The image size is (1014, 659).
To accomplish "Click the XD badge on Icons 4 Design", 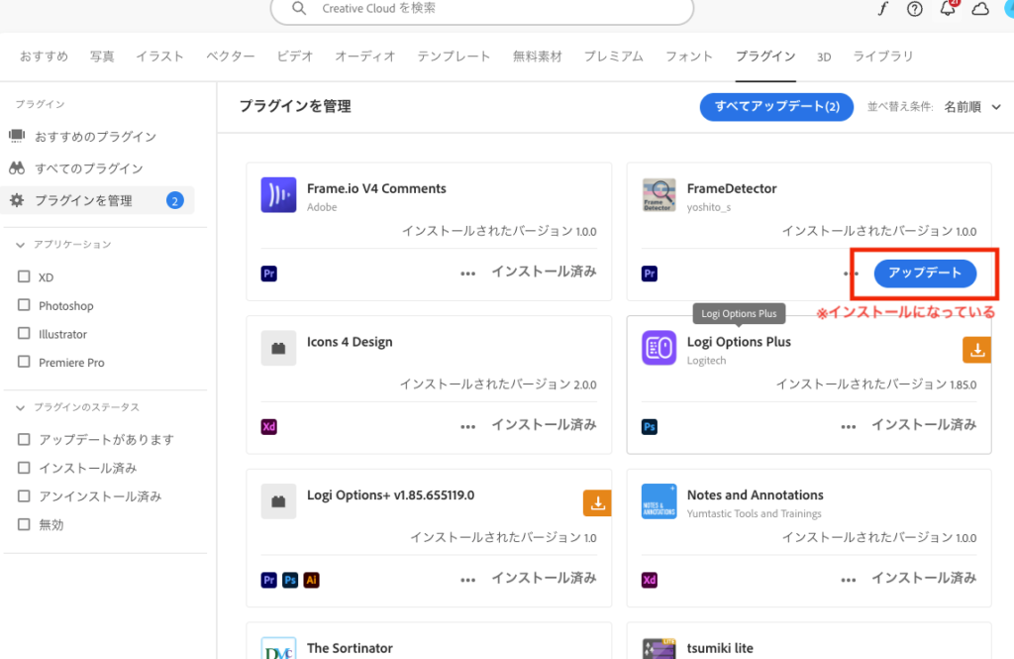I will point(269,426).
